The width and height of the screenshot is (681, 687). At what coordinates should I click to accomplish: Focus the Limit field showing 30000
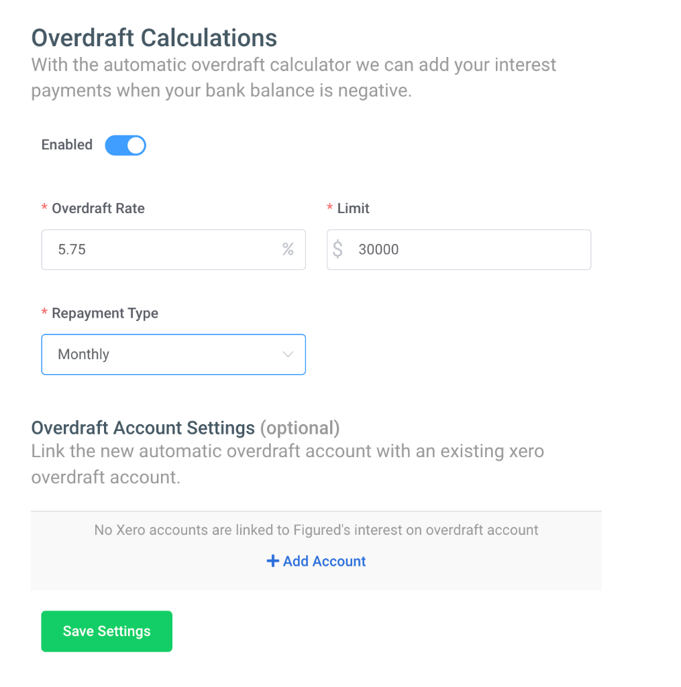click(459, 250)
